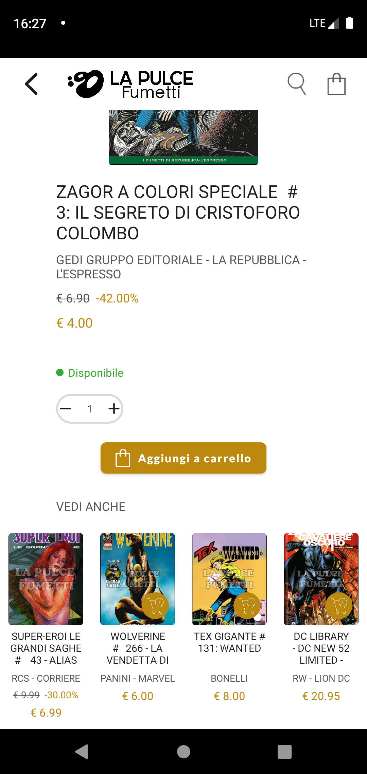Tap Android home navigation button
Viewport: 367px width, 774px height.
tap(183, 752)
